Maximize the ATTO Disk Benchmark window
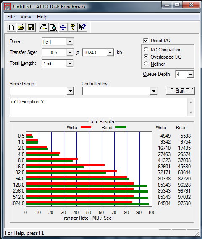Screen dimensions: 202x239 (177, 5)
